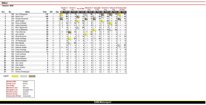This screenshot has height=105, width=206.
Task: Select the 'Pos' column header
Action: 3,12
